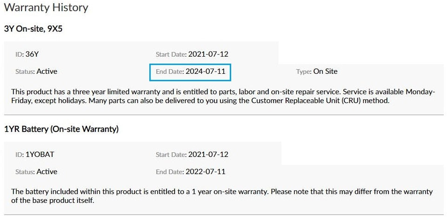Click the battery warranty description paragraph
Screen dimensions: 447x221
[221, 196]
